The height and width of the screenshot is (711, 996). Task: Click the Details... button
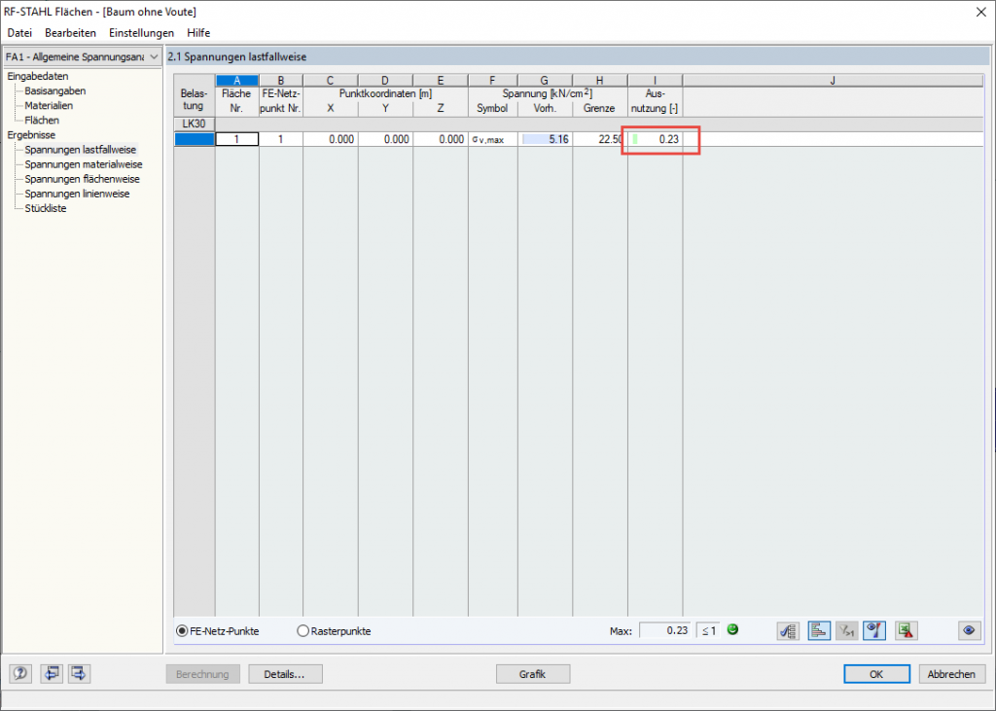coord(285,674)
